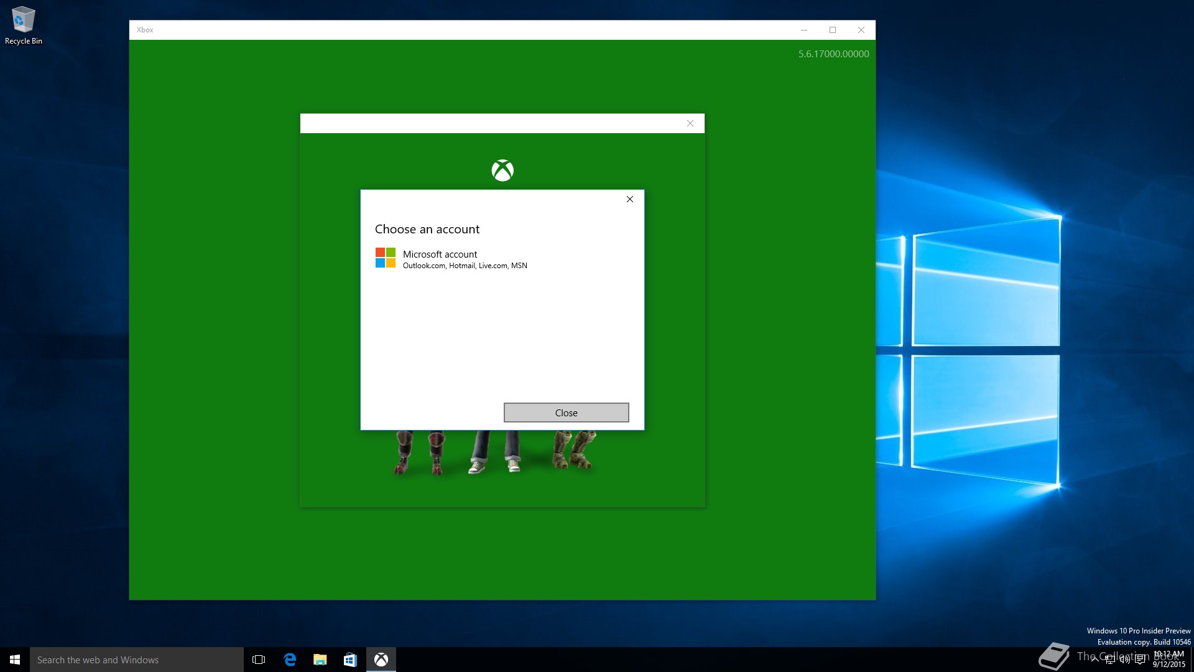Open the Start menu
The height and width of the screenshot is (672, 1194).
(x=15, y=660)
